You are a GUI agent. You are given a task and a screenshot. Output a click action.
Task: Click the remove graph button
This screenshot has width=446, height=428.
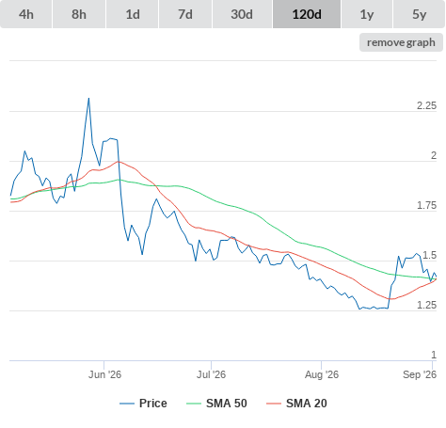coord(401,42)
